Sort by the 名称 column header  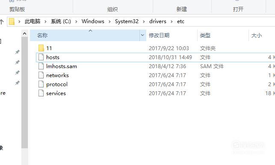click(85, 35)
